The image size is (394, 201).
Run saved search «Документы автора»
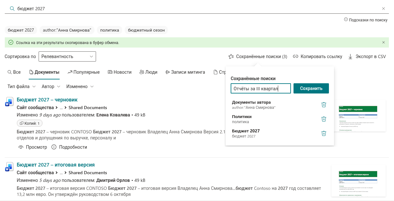point(254,105)
